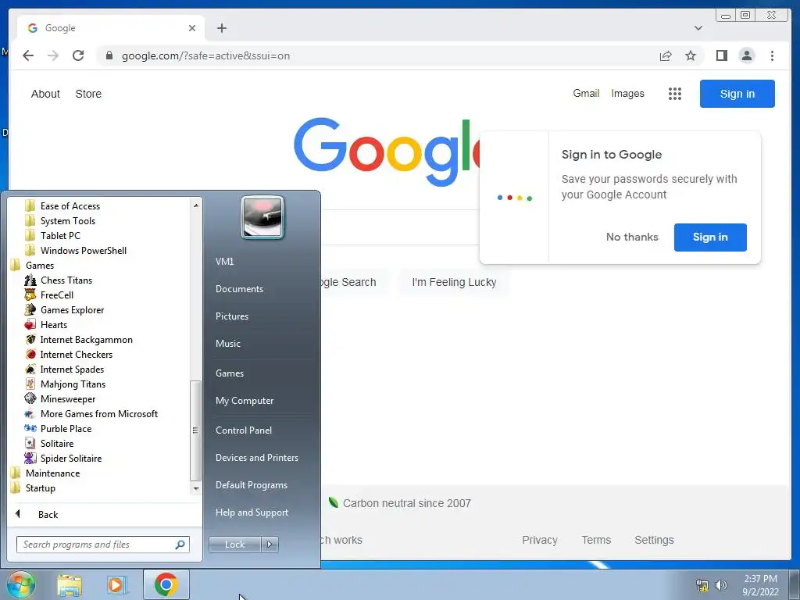
Task: Open Documents from the Start menu
Action: coord(239,289)
